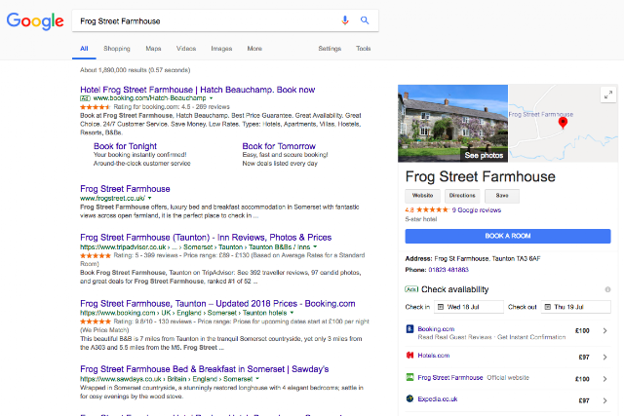The image size is (624, 416).
Task: Click the calendar icon in Check in field
Action: (441, 307)
